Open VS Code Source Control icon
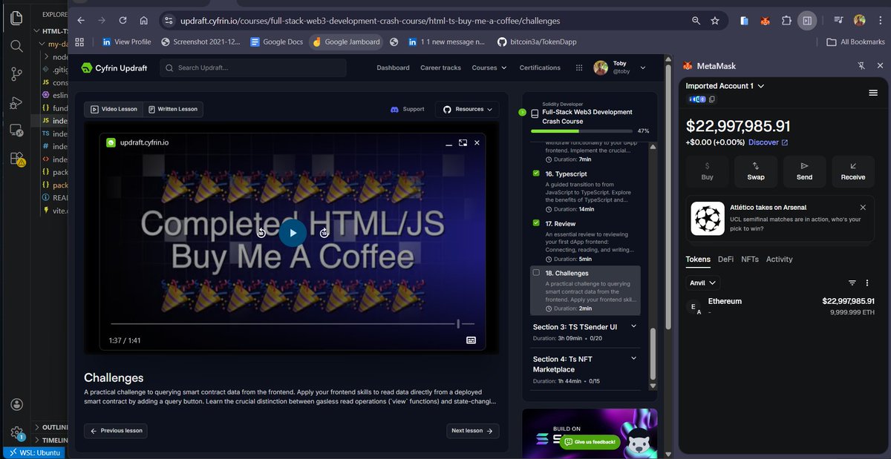Viewport: 891px width, 459px height. (x=16, y=73)
